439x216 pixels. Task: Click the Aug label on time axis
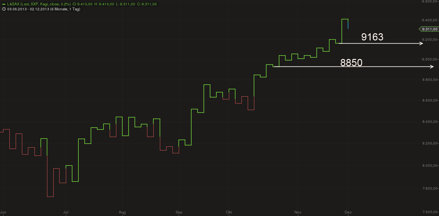(122, 212)
